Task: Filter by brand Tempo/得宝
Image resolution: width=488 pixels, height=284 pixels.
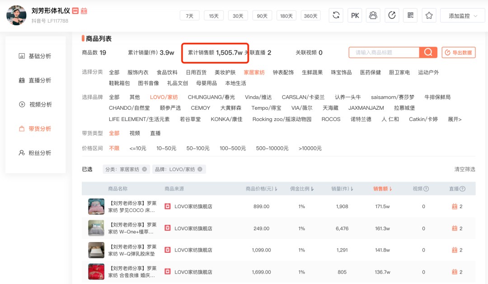Action: 267,108
